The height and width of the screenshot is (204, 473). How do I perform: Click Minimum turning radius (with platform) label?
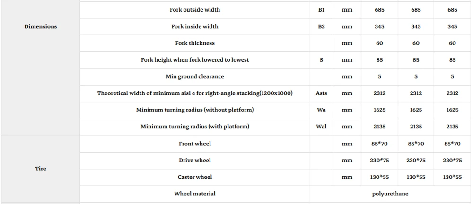195,127
